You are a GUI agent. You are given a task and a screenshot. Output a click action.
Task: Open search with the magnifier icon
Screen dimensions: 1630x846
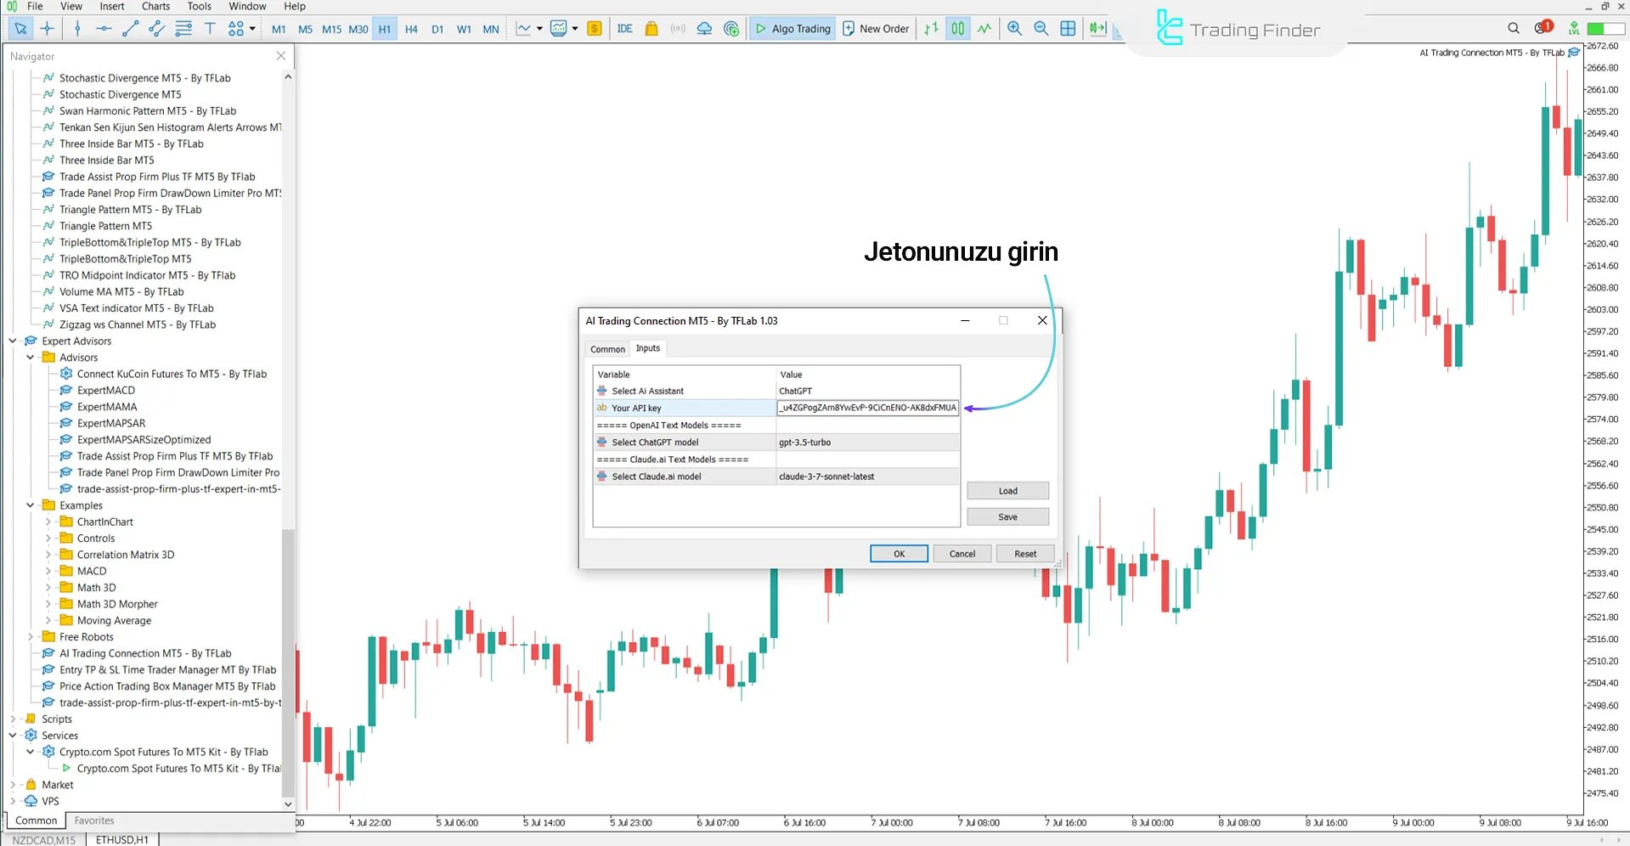[1513, 28]
